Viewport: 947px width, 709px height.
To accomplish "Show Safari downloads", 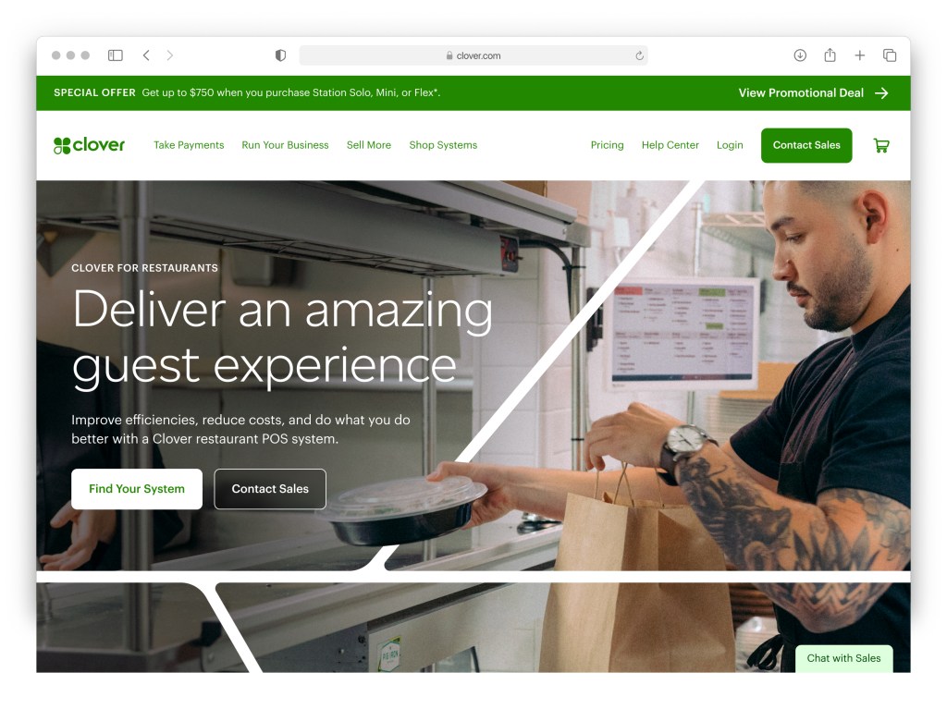I will (800, 55).
